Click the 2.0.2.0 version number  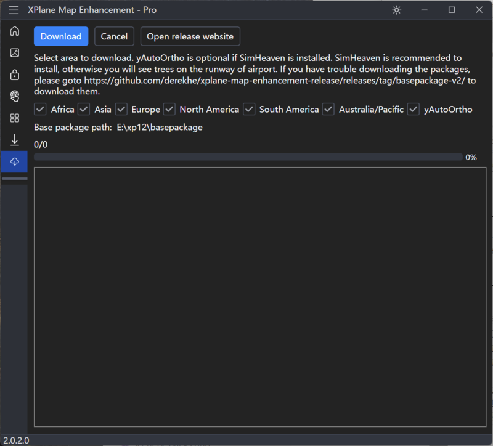(16, 440)
